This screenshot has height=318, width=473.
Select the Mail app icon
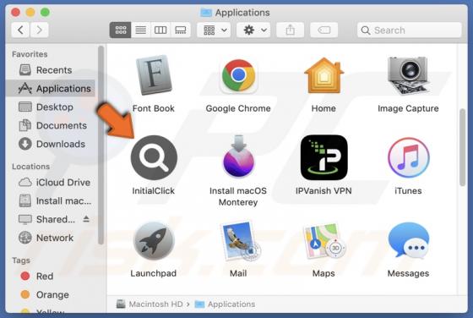(241, 241)
